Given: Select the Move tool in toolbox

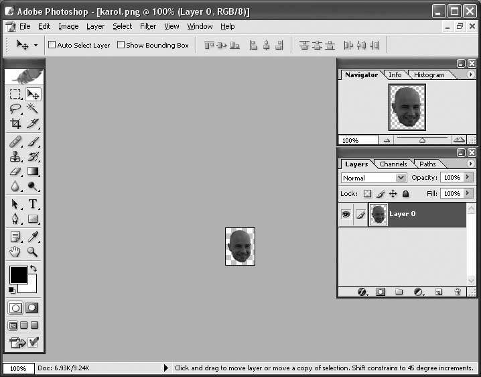Looking at the screenshot, I should click(33, 94).
